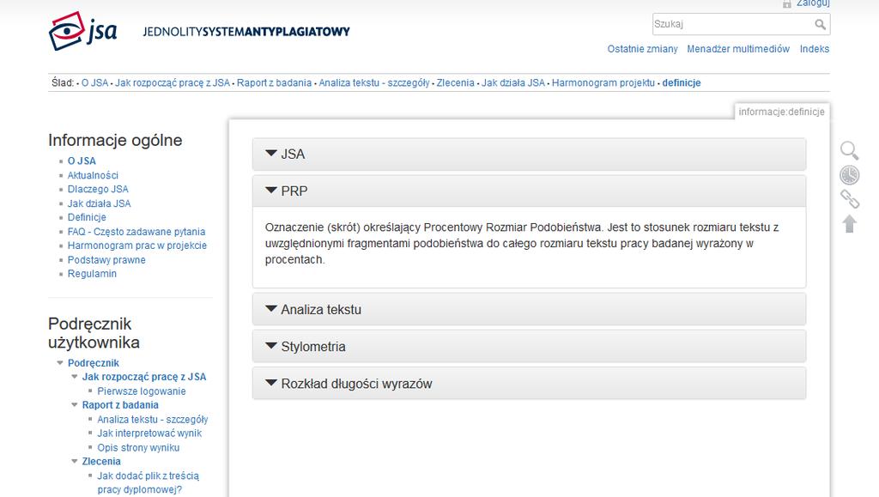Click the lock icon beside Zaloguj
The image size is (879, 497).
(787, 4)
